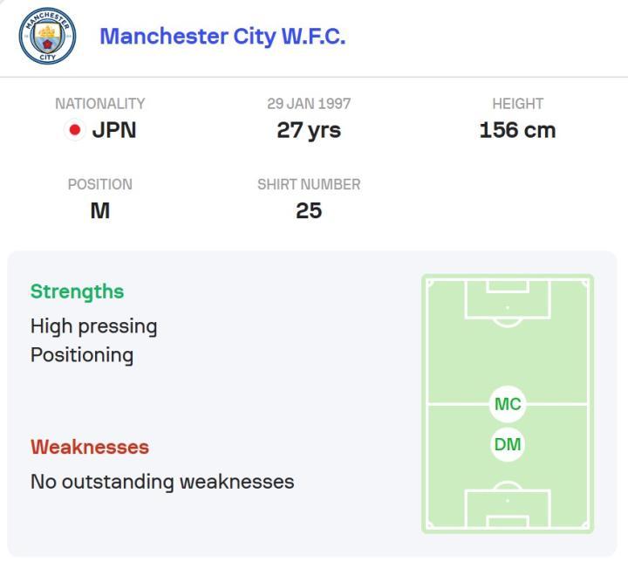Select the 27 yrs age value

[x=309, y=131]
